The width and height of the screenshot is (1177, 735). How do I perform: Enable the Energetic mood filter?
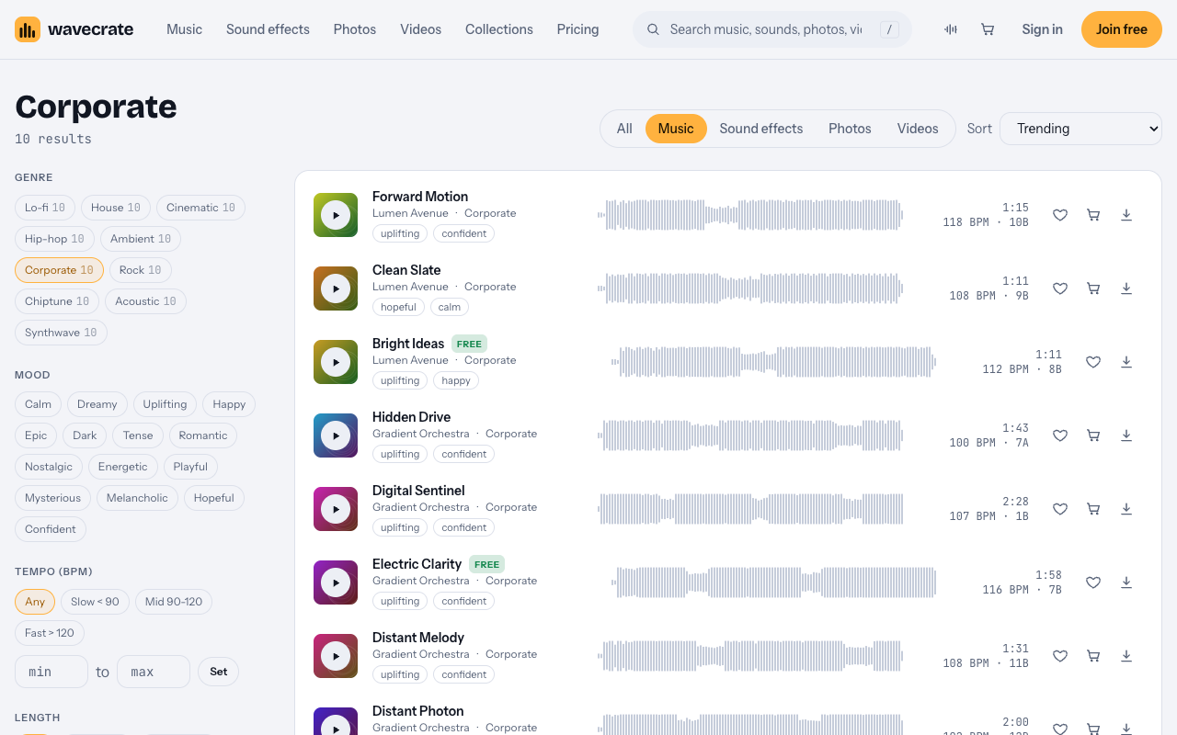coord(122,467)
